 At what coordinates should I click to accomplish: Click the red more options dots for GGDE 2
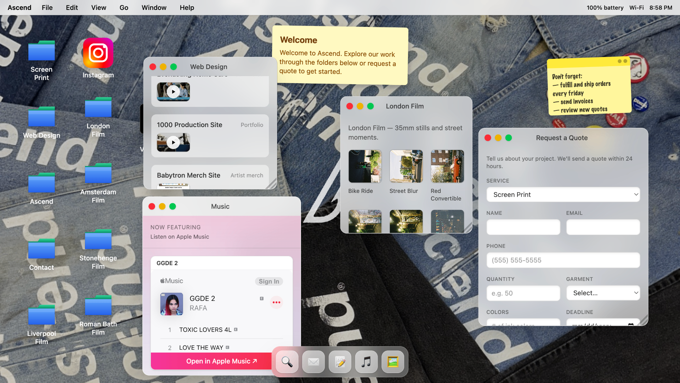click(277, 302)
